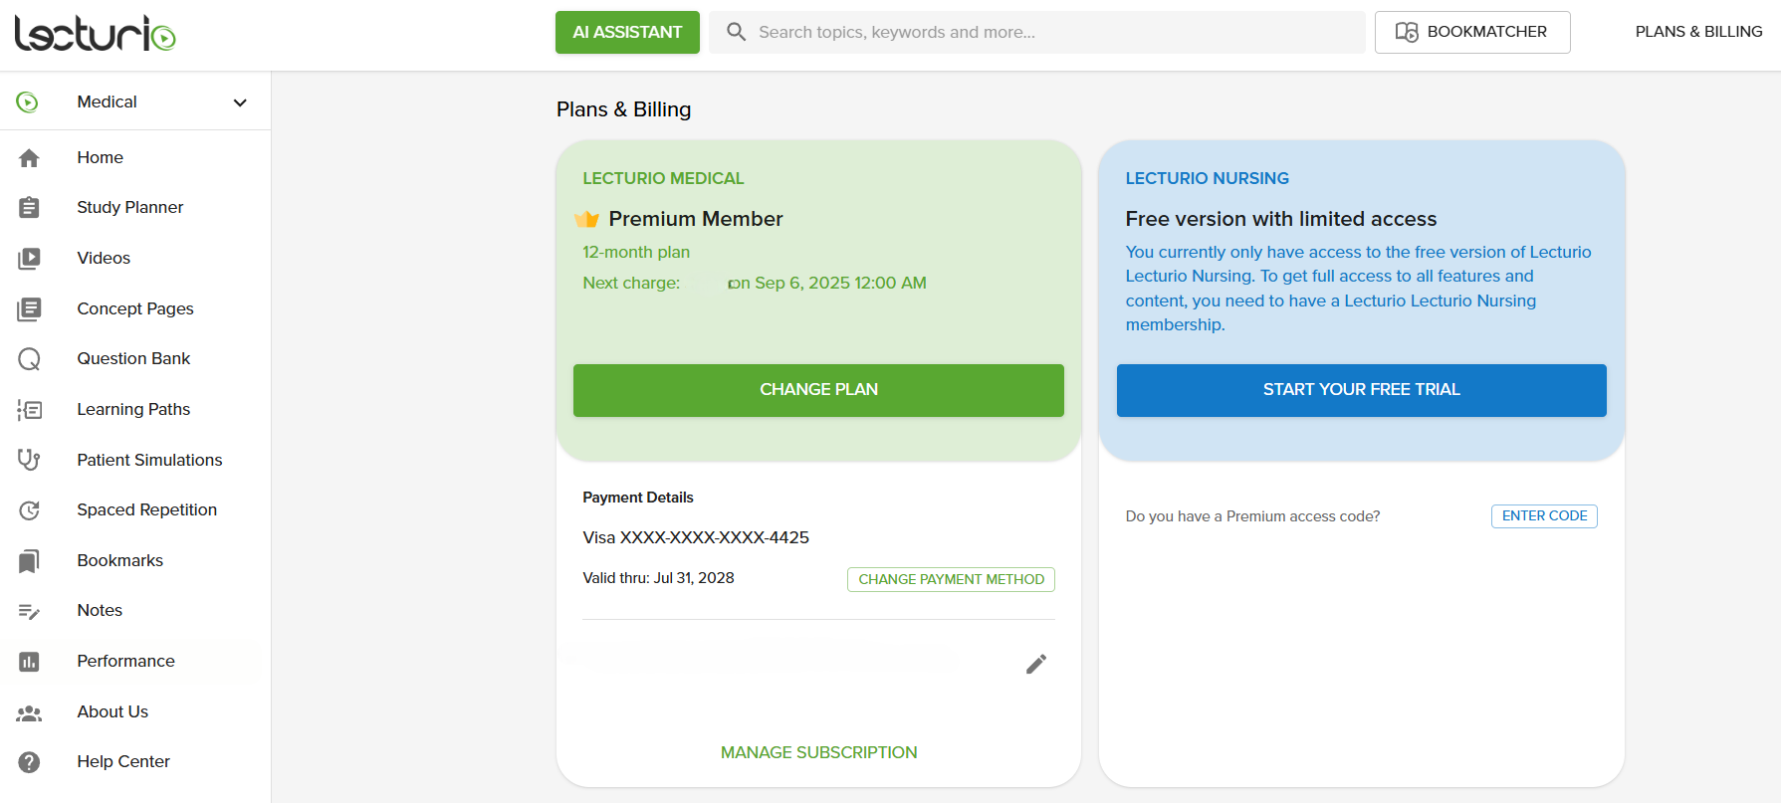Click the LECTURIO NURSING heading
The width and height of the screenshot is (1781, 803).
(1207, 178)
